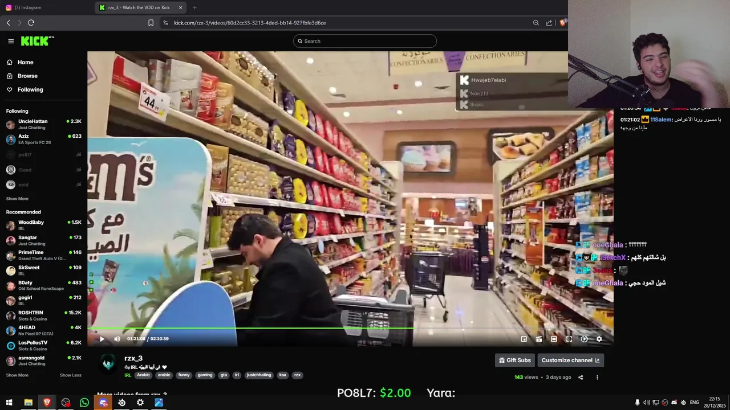This screenshot has height=410, width=730.
Task: Open Windows Settings gear in taskbar
Action: [140, 403]
